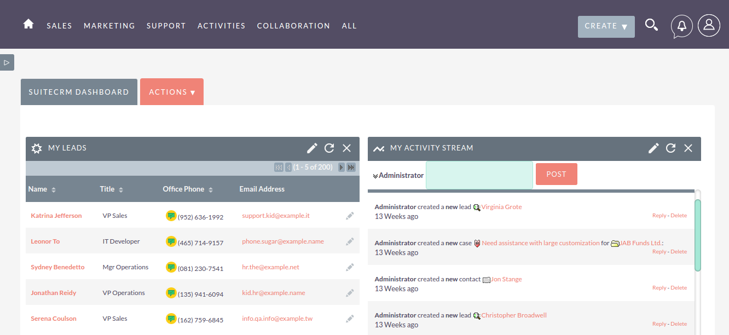Open the notifications bell icon
Screen dimensions: 729x335
682,26
